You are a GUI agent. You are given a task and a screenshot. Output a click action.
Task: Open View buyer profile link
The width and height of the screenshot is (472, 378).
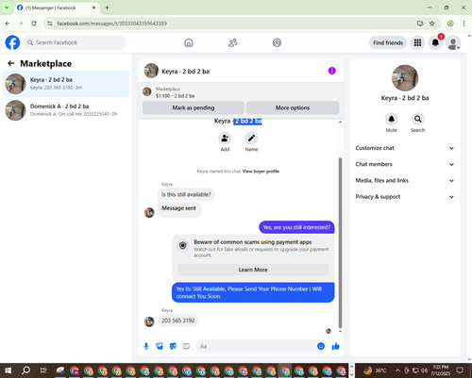[261, 172]
